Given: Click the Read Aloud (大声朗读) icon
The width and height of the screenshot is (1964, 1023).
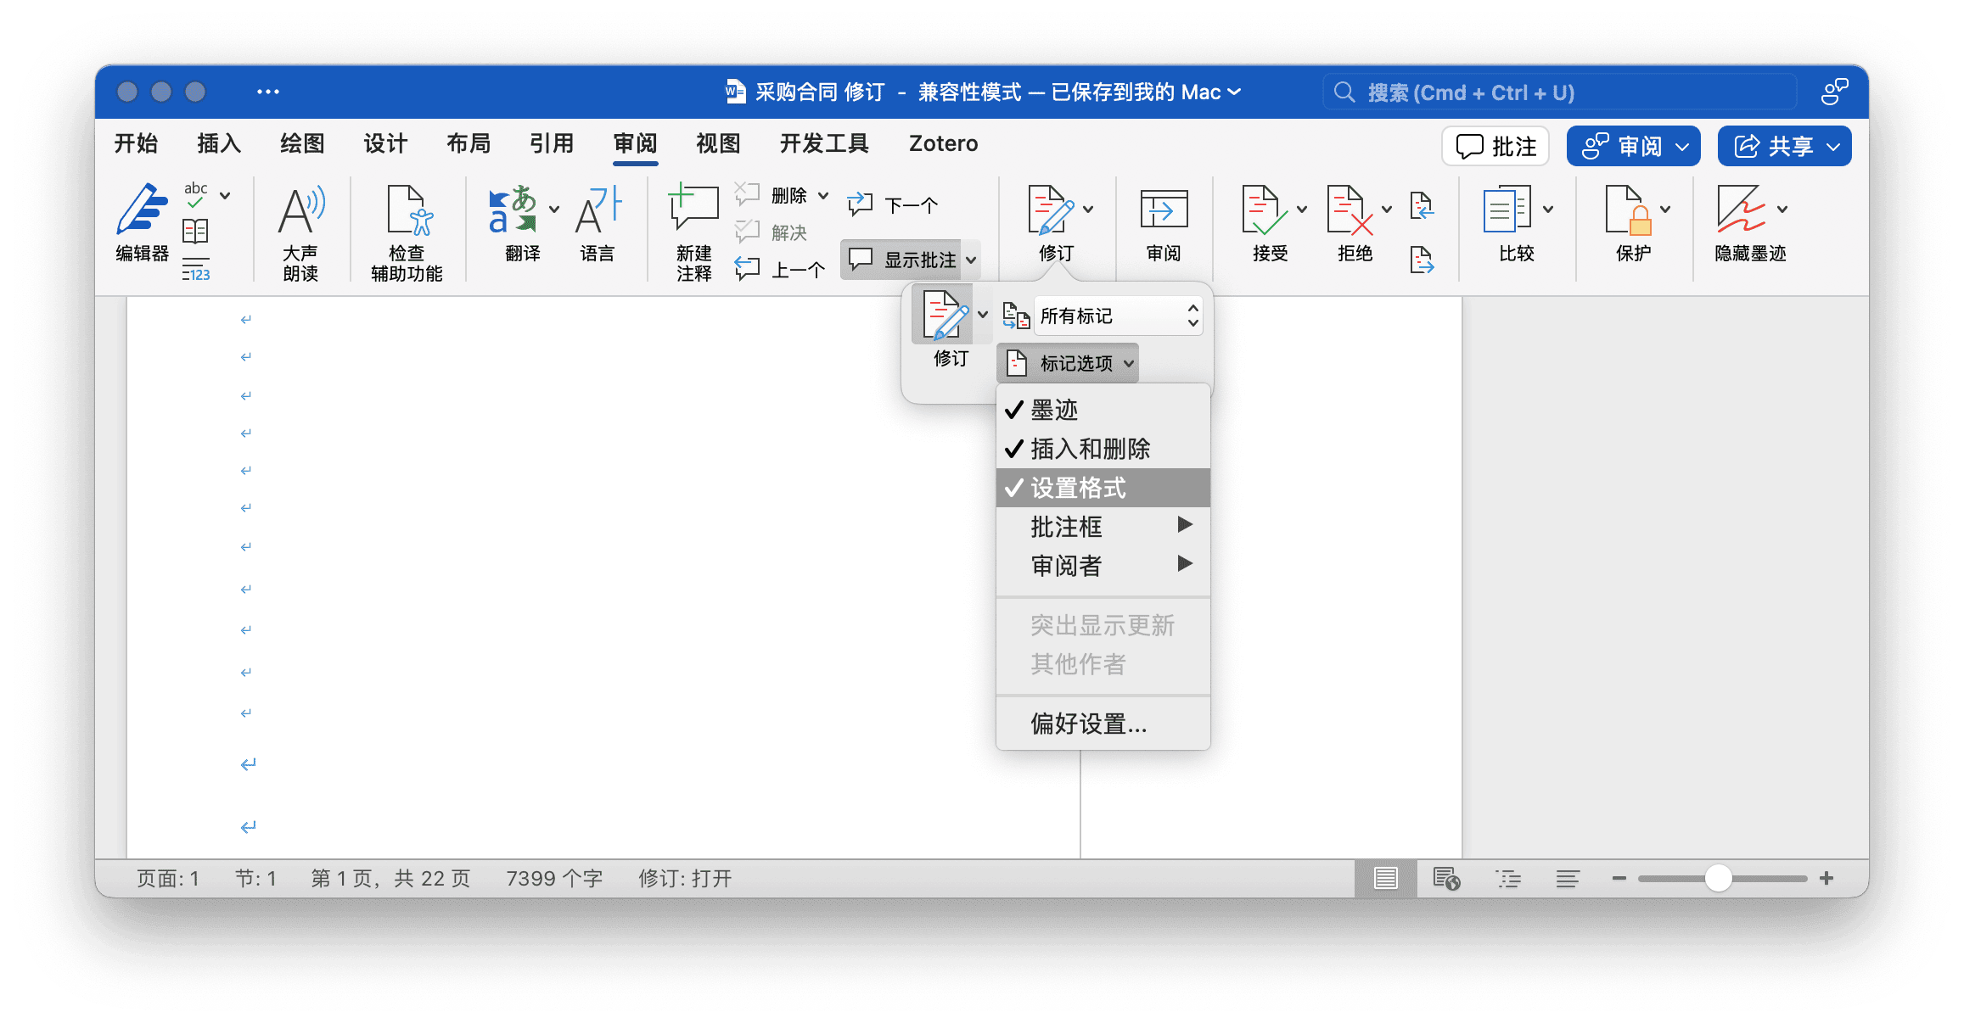Looking at the screenshot, I should [x=300, y=211].
